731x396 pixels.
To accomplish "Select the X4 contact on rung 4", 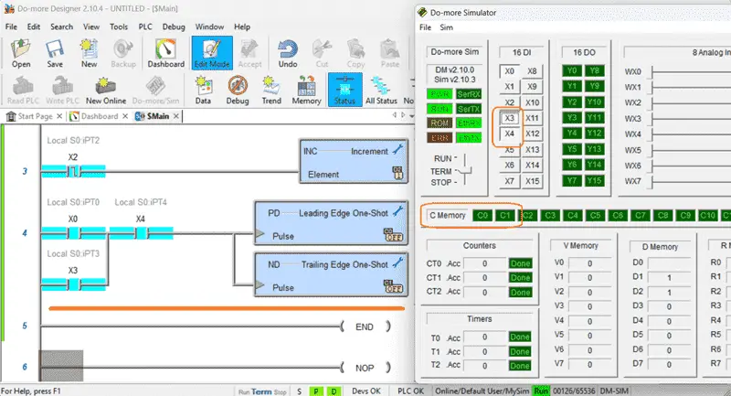I will click(x=141, y=232).
